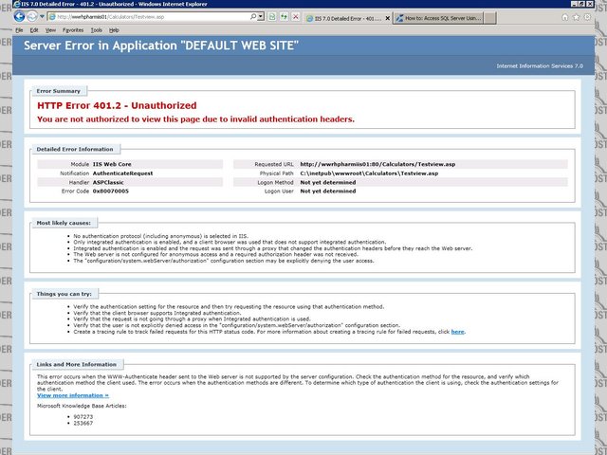Open the Edit menu
This screenshot has height=455, width=607.
coord(34,30)
